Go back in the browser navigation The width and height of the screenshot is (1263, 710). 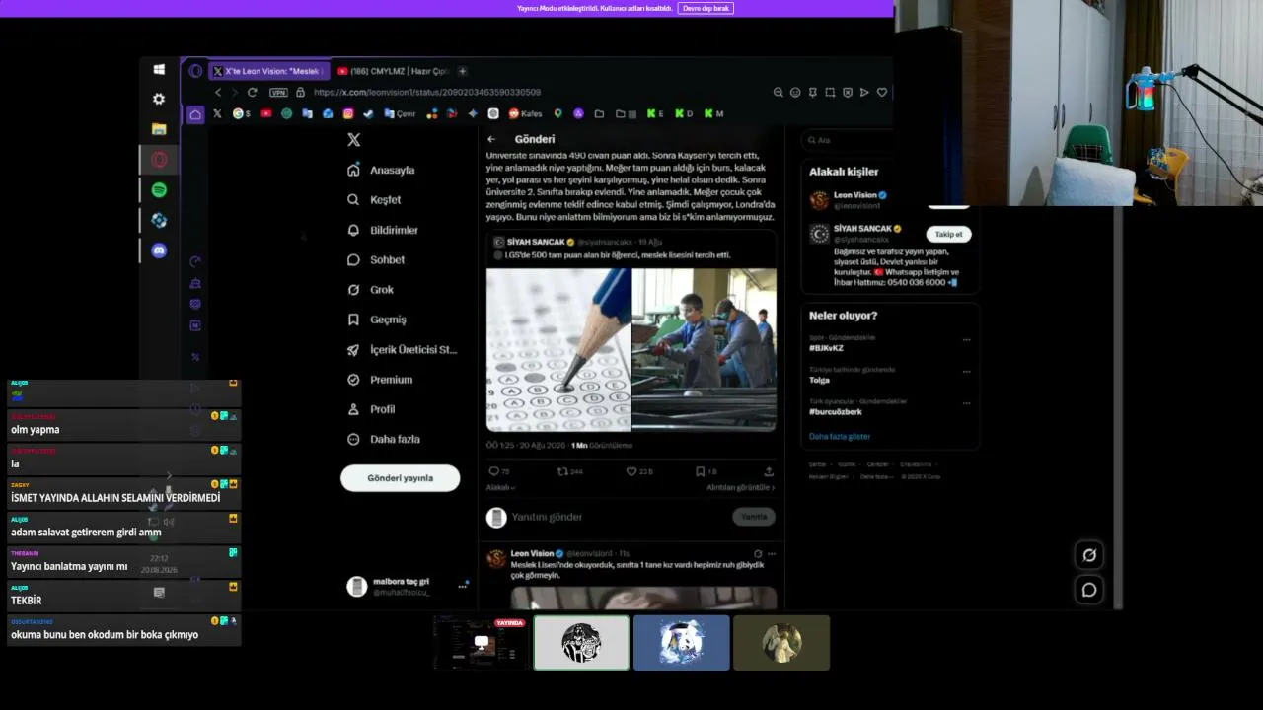pos(218,92)
